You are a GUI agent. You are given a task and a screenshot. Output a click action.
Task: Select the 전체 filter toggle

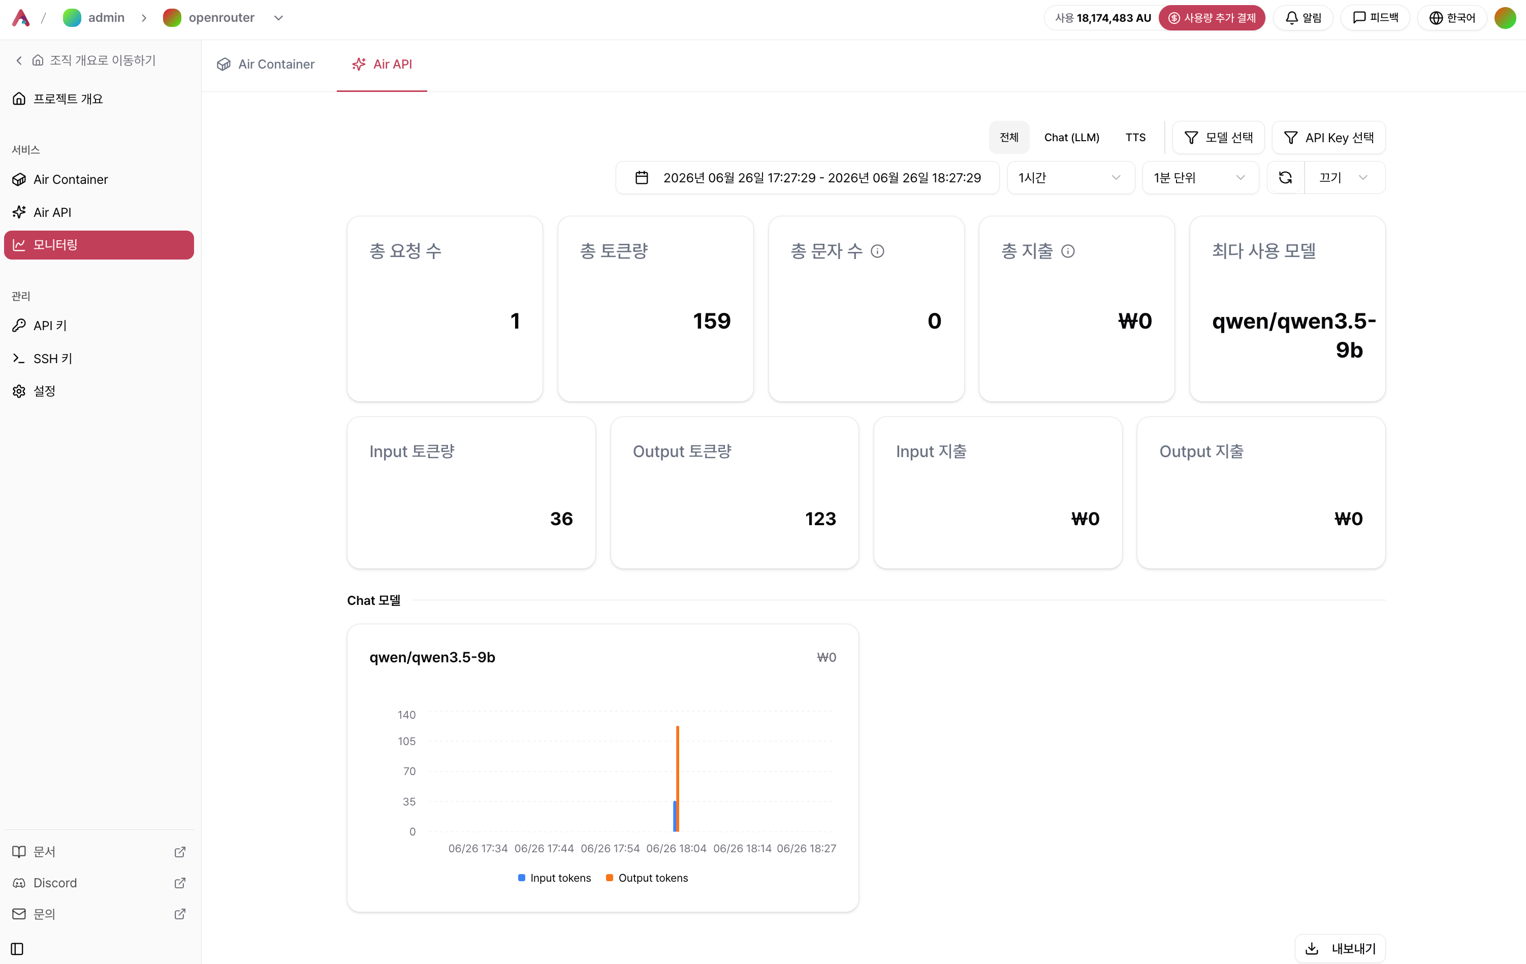tap(1009, 138)
